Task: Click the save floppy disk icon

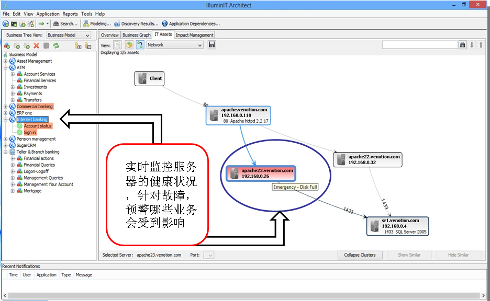Action: (212, 45)
